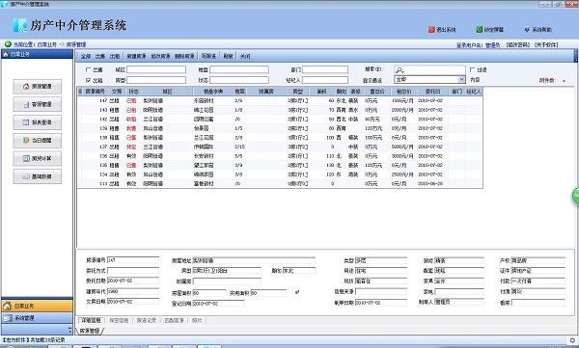Click 出售 in the toolbar

[100, 57]
